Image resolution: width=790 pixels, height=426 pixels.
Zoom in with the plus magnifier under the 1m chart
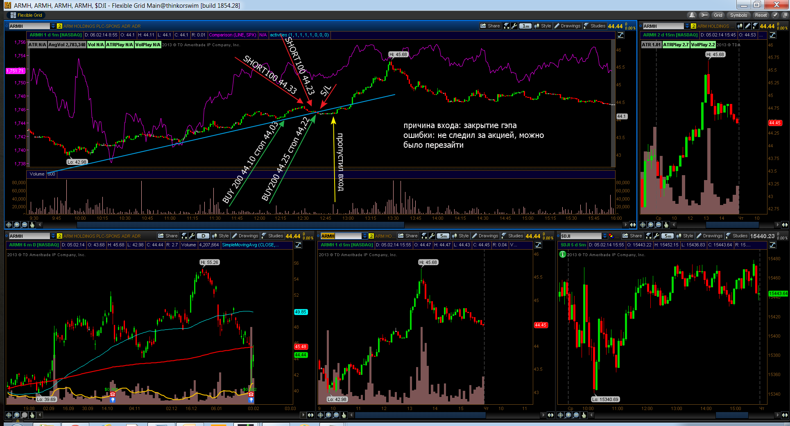click(16, 225)
